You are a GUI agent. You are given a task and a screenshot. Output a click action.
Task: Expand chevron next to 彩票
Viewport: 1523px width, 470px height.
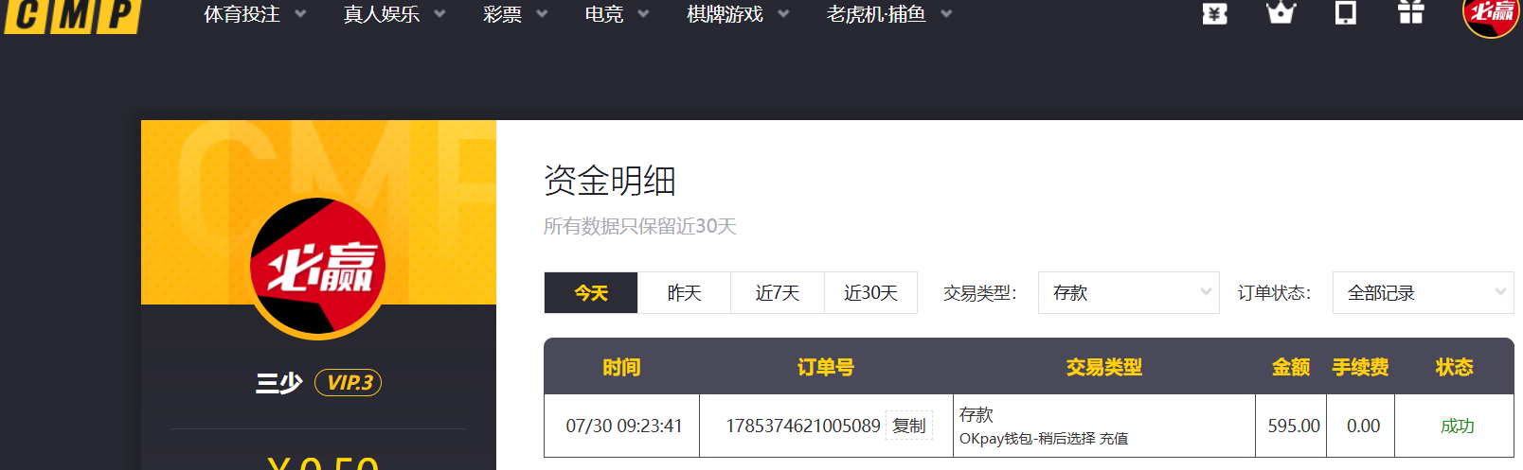tap(542, 14)
